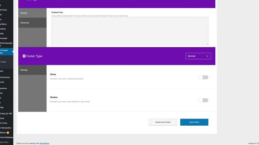
Task: Click the Shadow option label
Action: [54, 97]
